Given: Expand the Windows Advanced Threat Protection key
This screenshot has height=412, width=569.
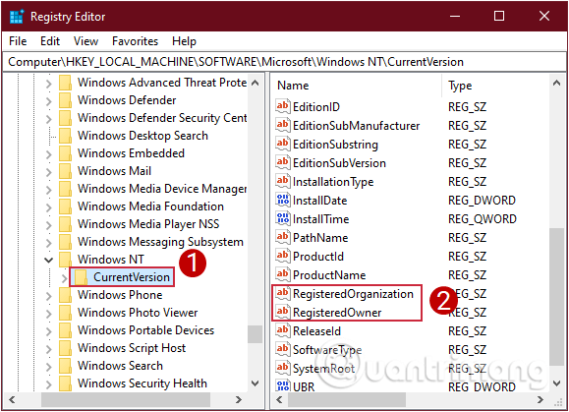Looking at the screenshot, I should (48, 84).
